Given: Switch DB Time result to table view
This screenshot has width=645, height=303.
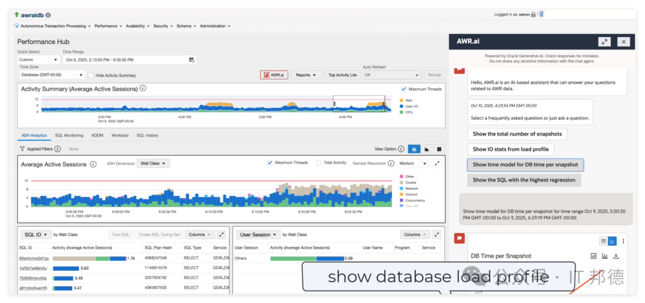Looking at the screenshot, I should pyautogui.click(x=603, y=242).
